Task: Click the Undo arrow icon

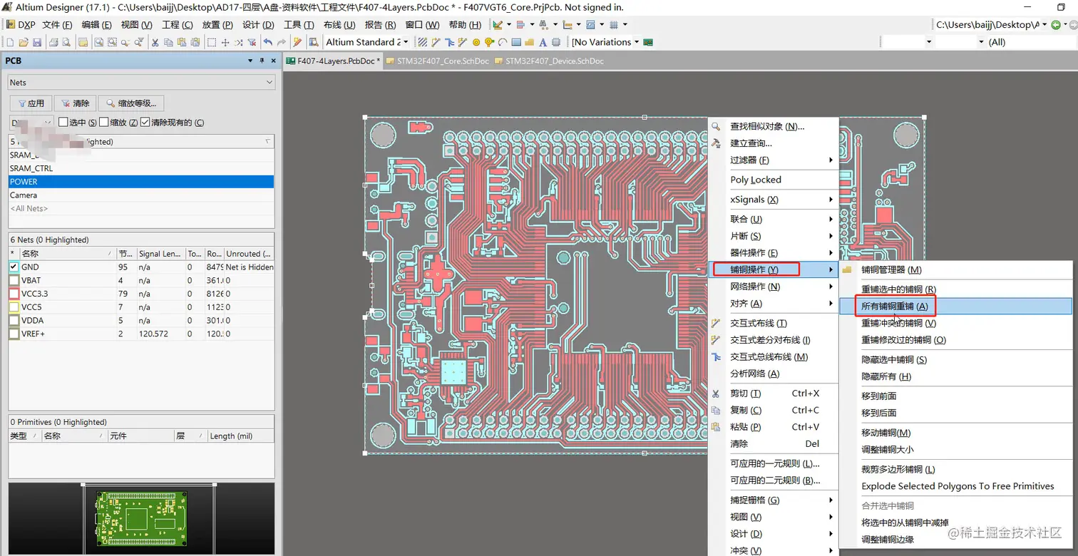Action: point(268,43)
